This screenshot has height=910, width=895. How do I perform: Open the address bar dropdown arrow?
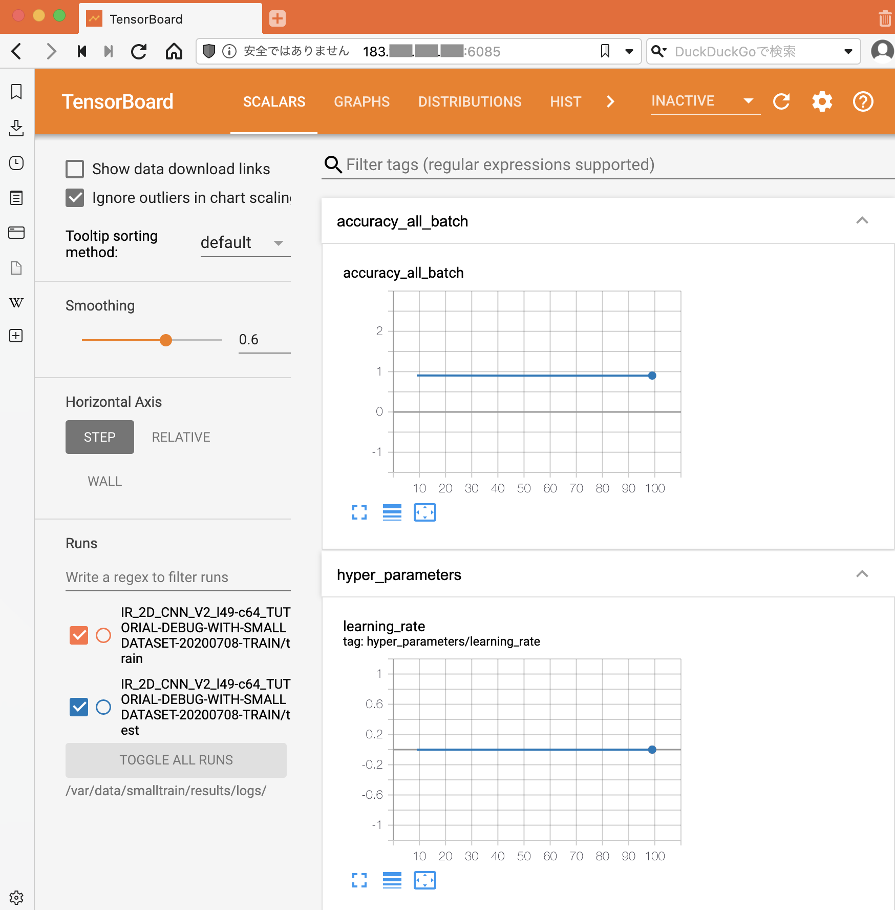(629, 51)
